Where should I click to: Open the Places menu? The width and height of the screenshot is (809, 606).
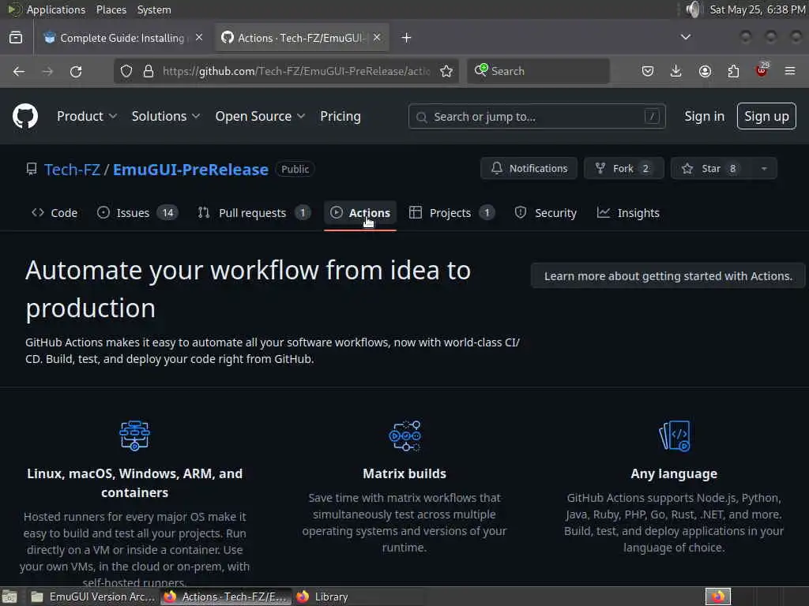click(x=111, y=9)
